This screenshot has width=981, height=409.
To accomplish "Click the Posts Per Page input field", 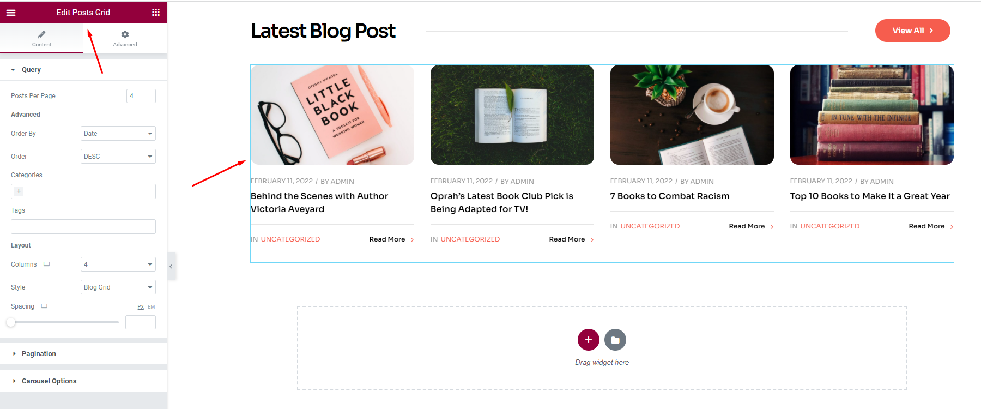I will point(141,96).
